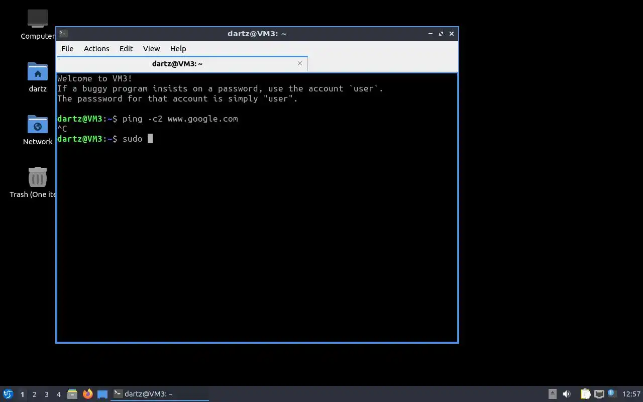Select the dartz@VM3 taskbar window button
Viewport: 643px width, 402px height.
coord(160,394)
